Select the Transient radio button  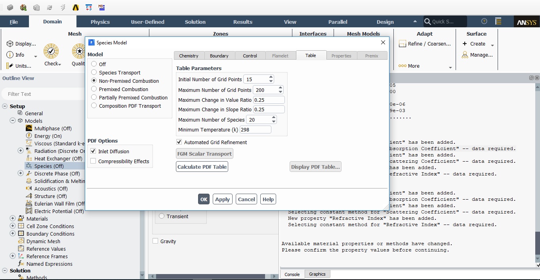(x=162, y=216)
